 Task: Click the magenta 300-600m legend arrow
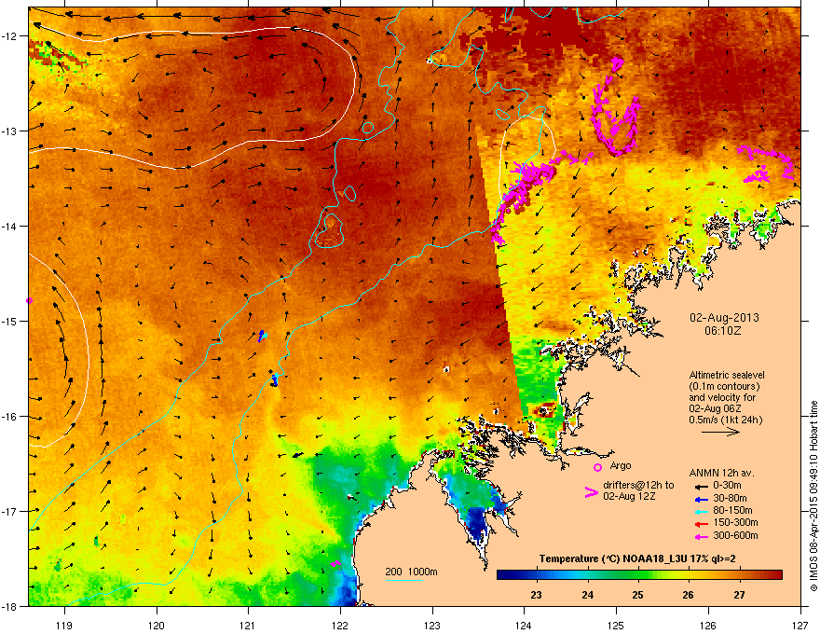pyautogui.click(x=700, y=536)
